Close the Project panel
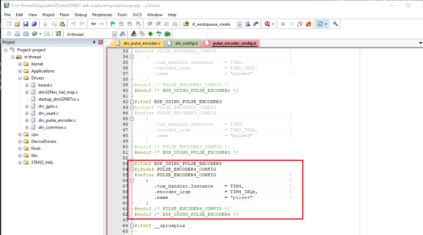 coord(101,42)
